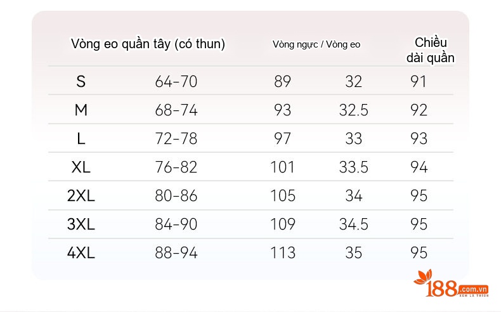The width and height of the screenshot is (501, 312).
Task: Click the 32.5 value in M row
Action: [354, 110]
